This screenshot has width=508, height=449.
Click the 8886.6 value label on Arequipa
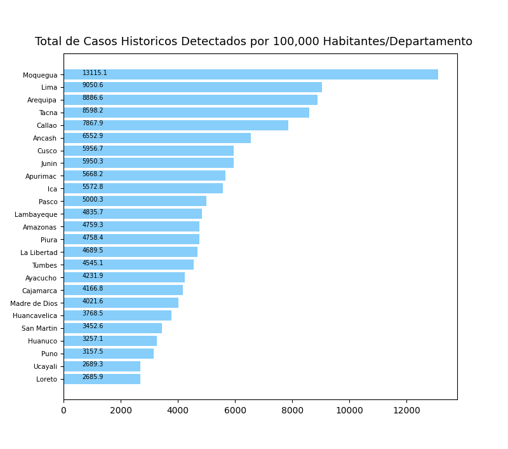click(x=93, y=98)
